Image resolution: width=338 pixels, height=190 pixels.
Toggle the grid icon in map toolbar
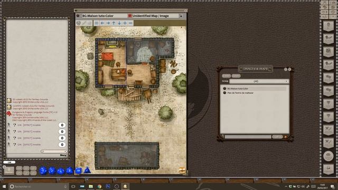[97, 23]
